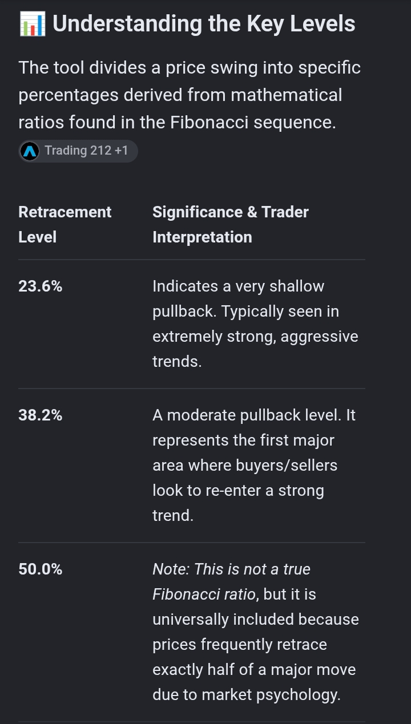Image resolution: width=411 pixels, height=724 pixels.
Task: Select the 38.2% retracement level cell
Action: [x=41, y=415]
